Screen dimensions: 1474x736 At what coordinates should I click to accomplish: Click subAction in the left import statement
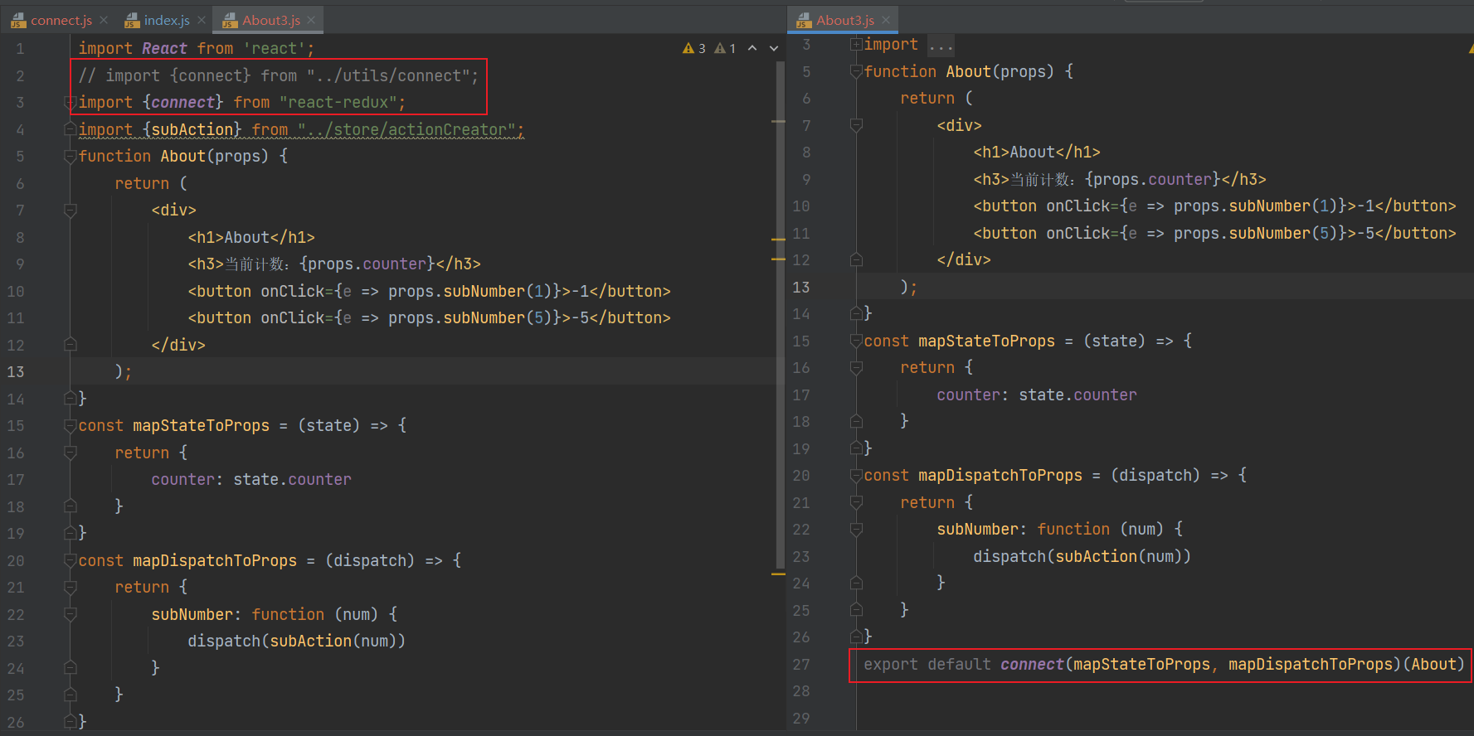pyautogui.click(x=192, y=130)
